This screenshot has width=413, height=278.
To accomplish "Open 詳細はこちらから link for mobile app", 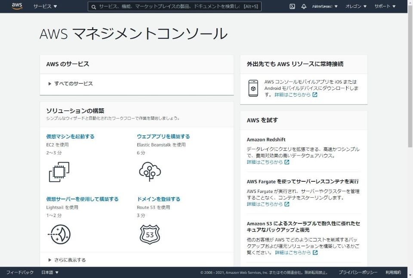I will pos(293,95).
